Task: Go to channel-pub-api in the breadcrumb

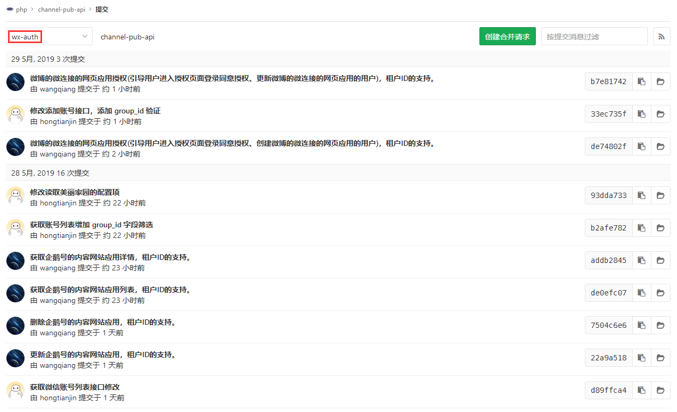Action: pyautogui.click(x=61, y=10)
